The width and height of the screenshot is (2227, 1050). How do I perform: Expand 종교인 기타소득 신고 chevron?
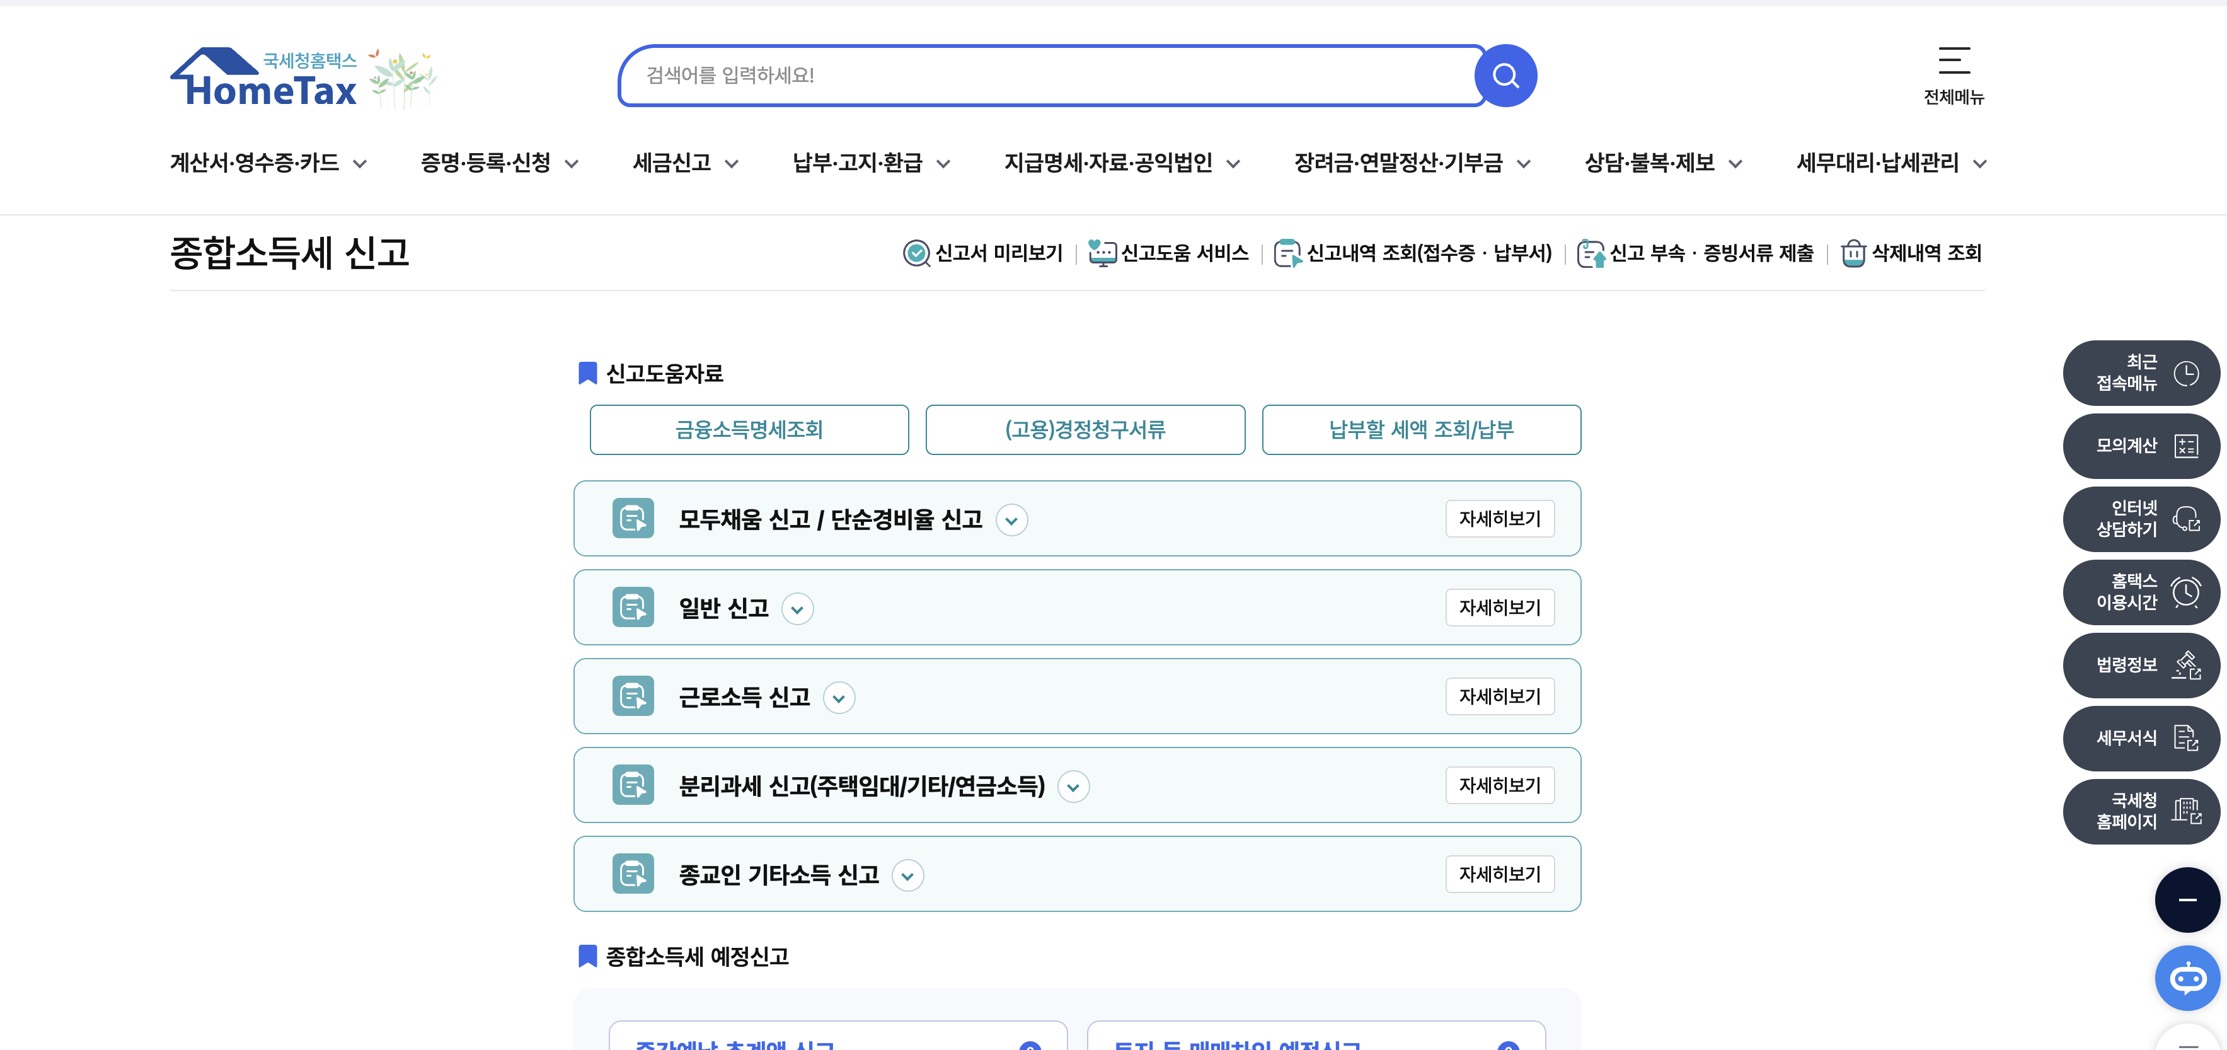[x=907, y=876]
